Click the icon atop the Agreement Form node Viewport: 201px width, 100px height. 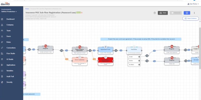pos(106,47)
